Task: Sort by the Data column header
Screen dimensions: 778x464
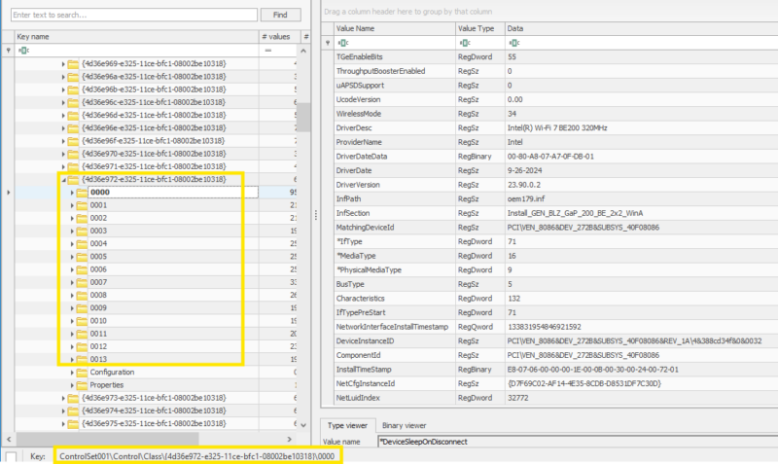Action: [642, 29]
